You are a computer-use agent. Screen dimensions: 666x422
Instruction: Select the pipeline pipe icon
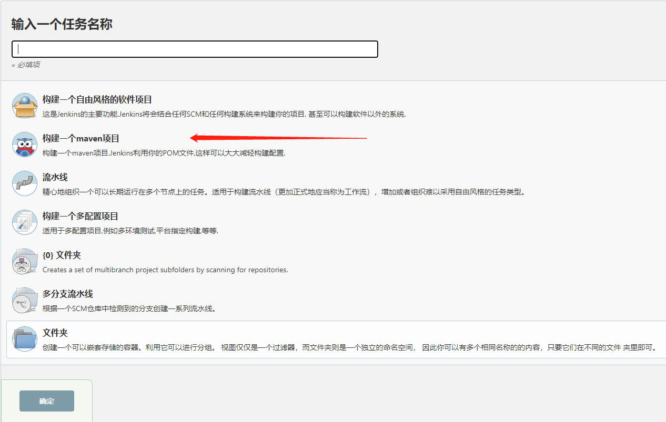click(25, 183)
